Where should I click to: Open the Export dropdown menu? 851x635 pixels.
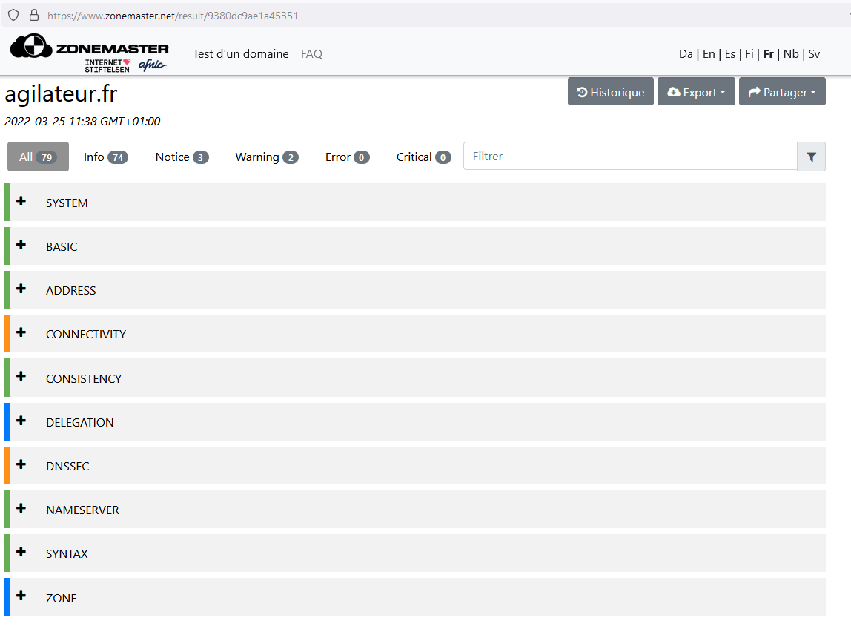(x=696, y=92)
